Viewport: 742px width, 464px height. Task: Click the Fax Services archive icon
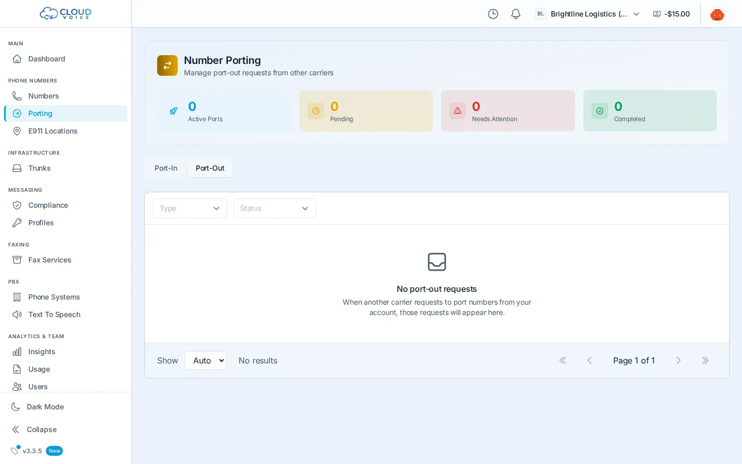tap(17, 260)
